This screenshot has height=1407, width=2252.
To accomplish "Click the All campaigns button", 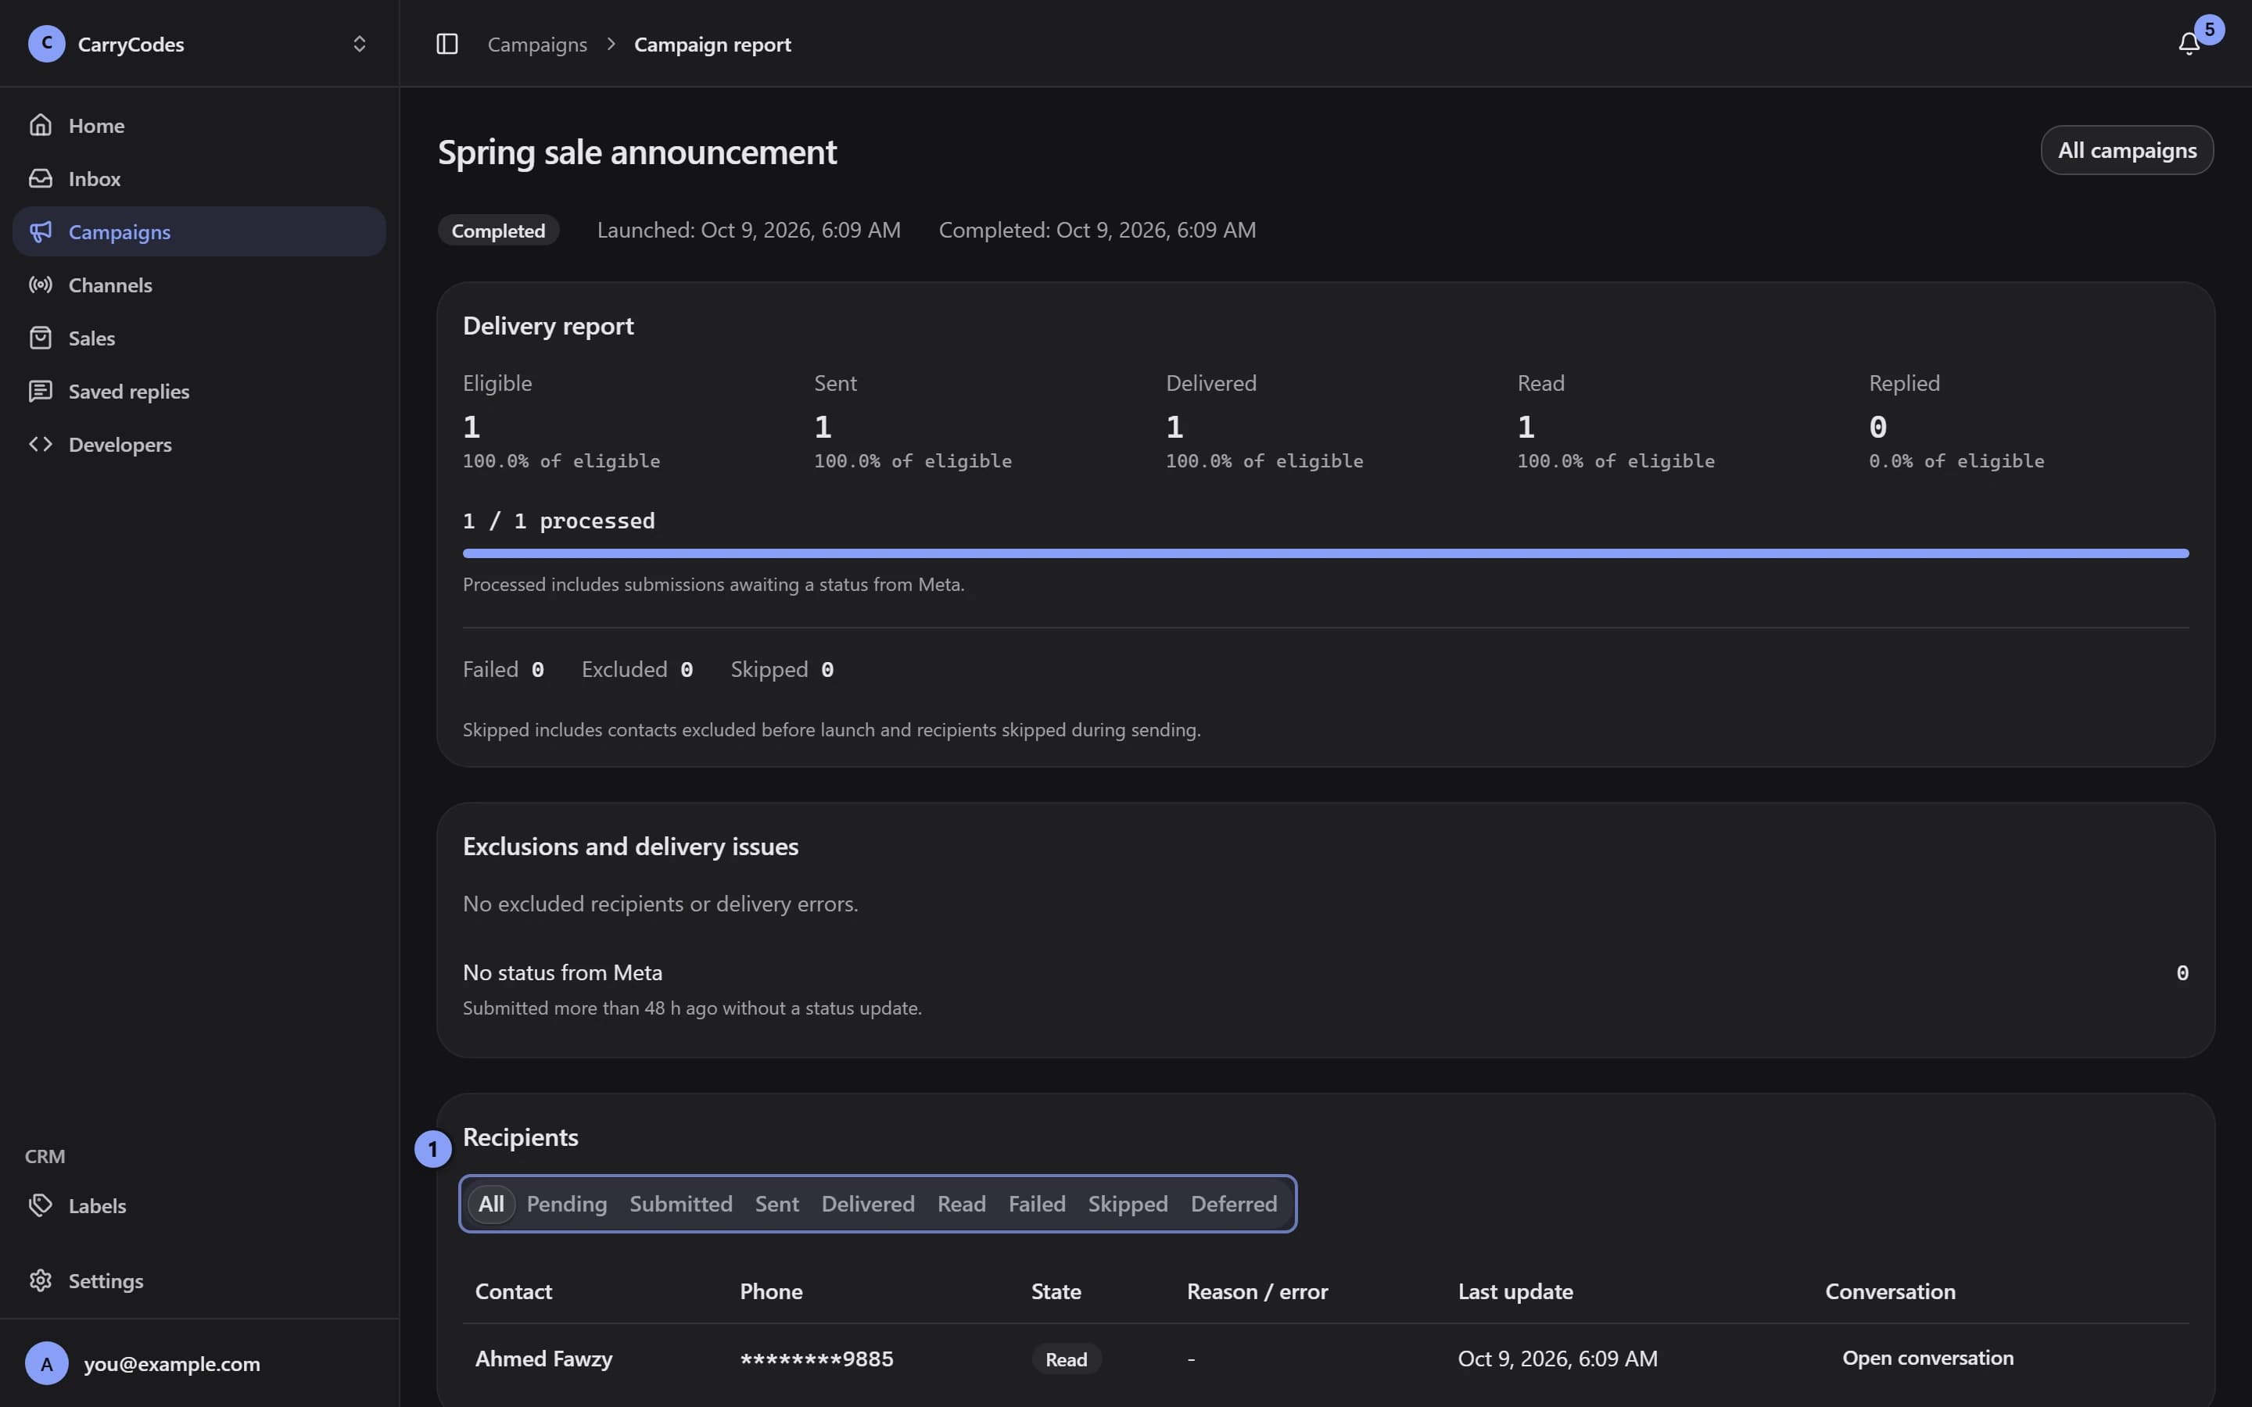I will (2126, 150).
